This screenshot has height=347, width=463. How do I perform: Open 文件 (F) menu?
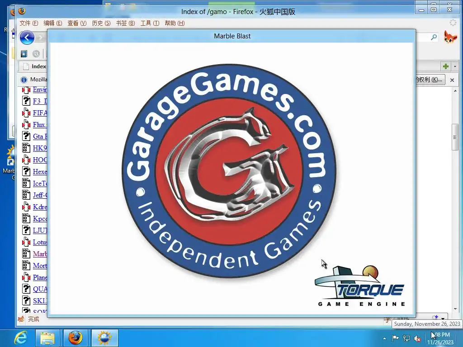(x=28, y=23)
